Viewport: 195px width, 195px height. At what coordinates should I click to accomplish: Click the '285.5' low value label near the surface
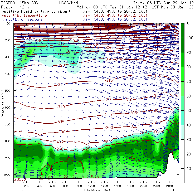click(93, 176)
